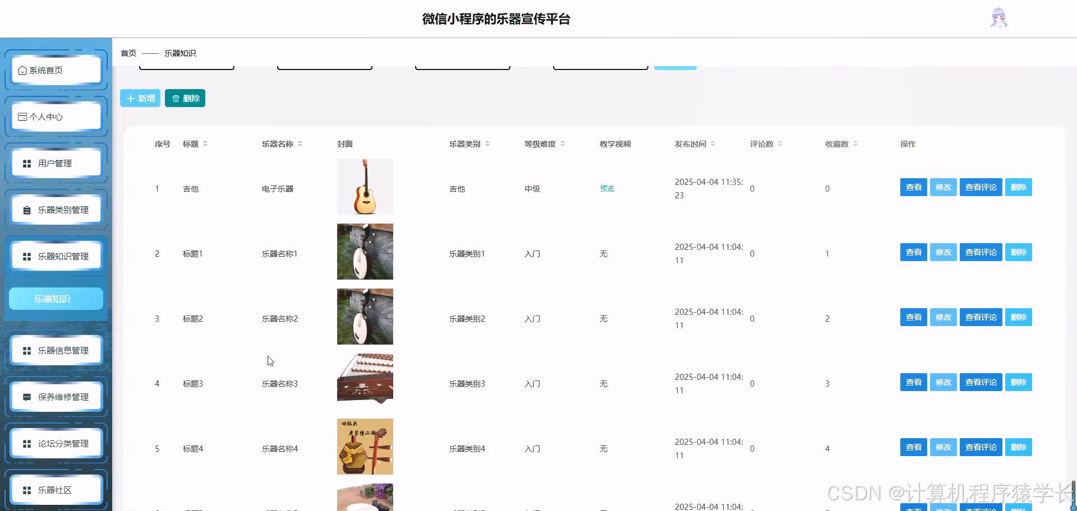Navigate to 首页 via the breadcrumb

point(128,53)
